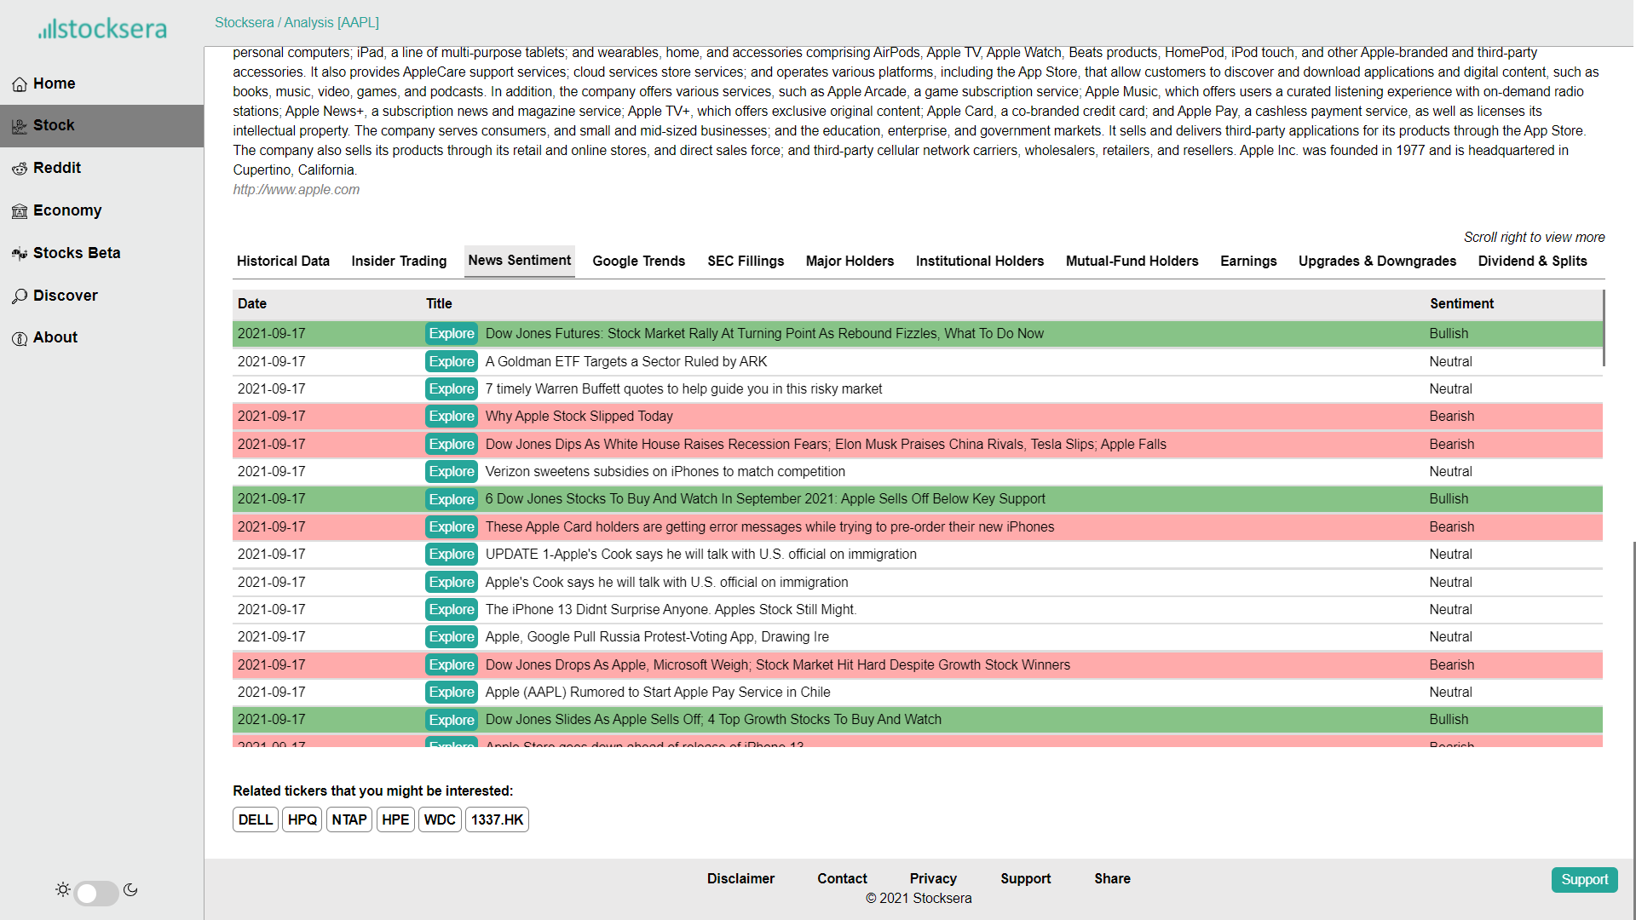Click the Home sidebar icon
Viewport: 1636px width, 920px height.
coord(20,84)
